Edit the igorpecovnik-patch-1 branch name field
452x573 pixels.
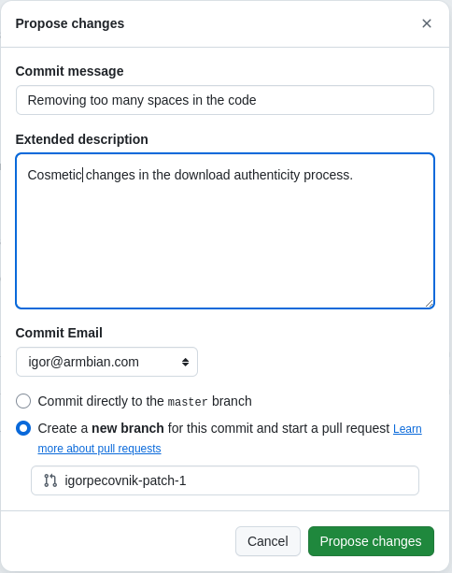click(x=225, y=480)
